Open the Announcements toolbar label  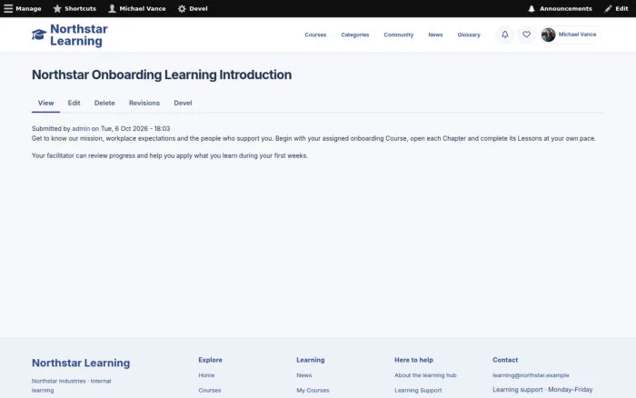(565, 8)
